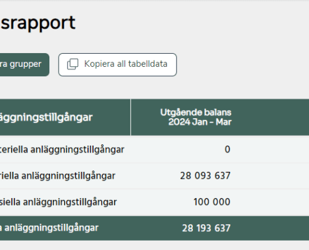Select the value 100 000
This screenshot has height=250, width=309.
(212, 202)
